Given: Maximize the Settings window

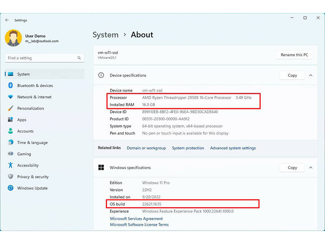Looking at the screenshot, I should (305, 18).
